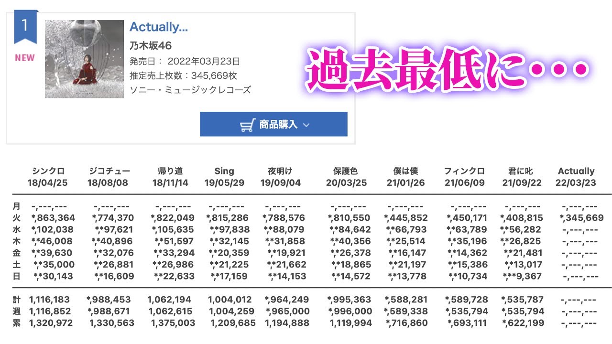612x344 pixels.
Task: Click the 保護色 column header
Action: (346, 171)
